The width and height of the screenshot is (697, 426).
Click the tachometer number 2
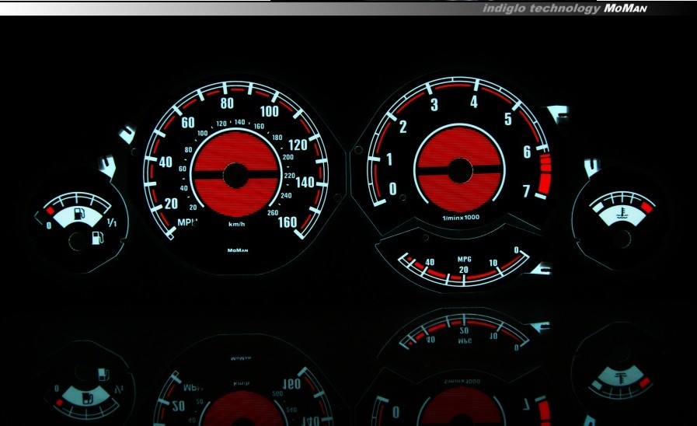(403, 127)
